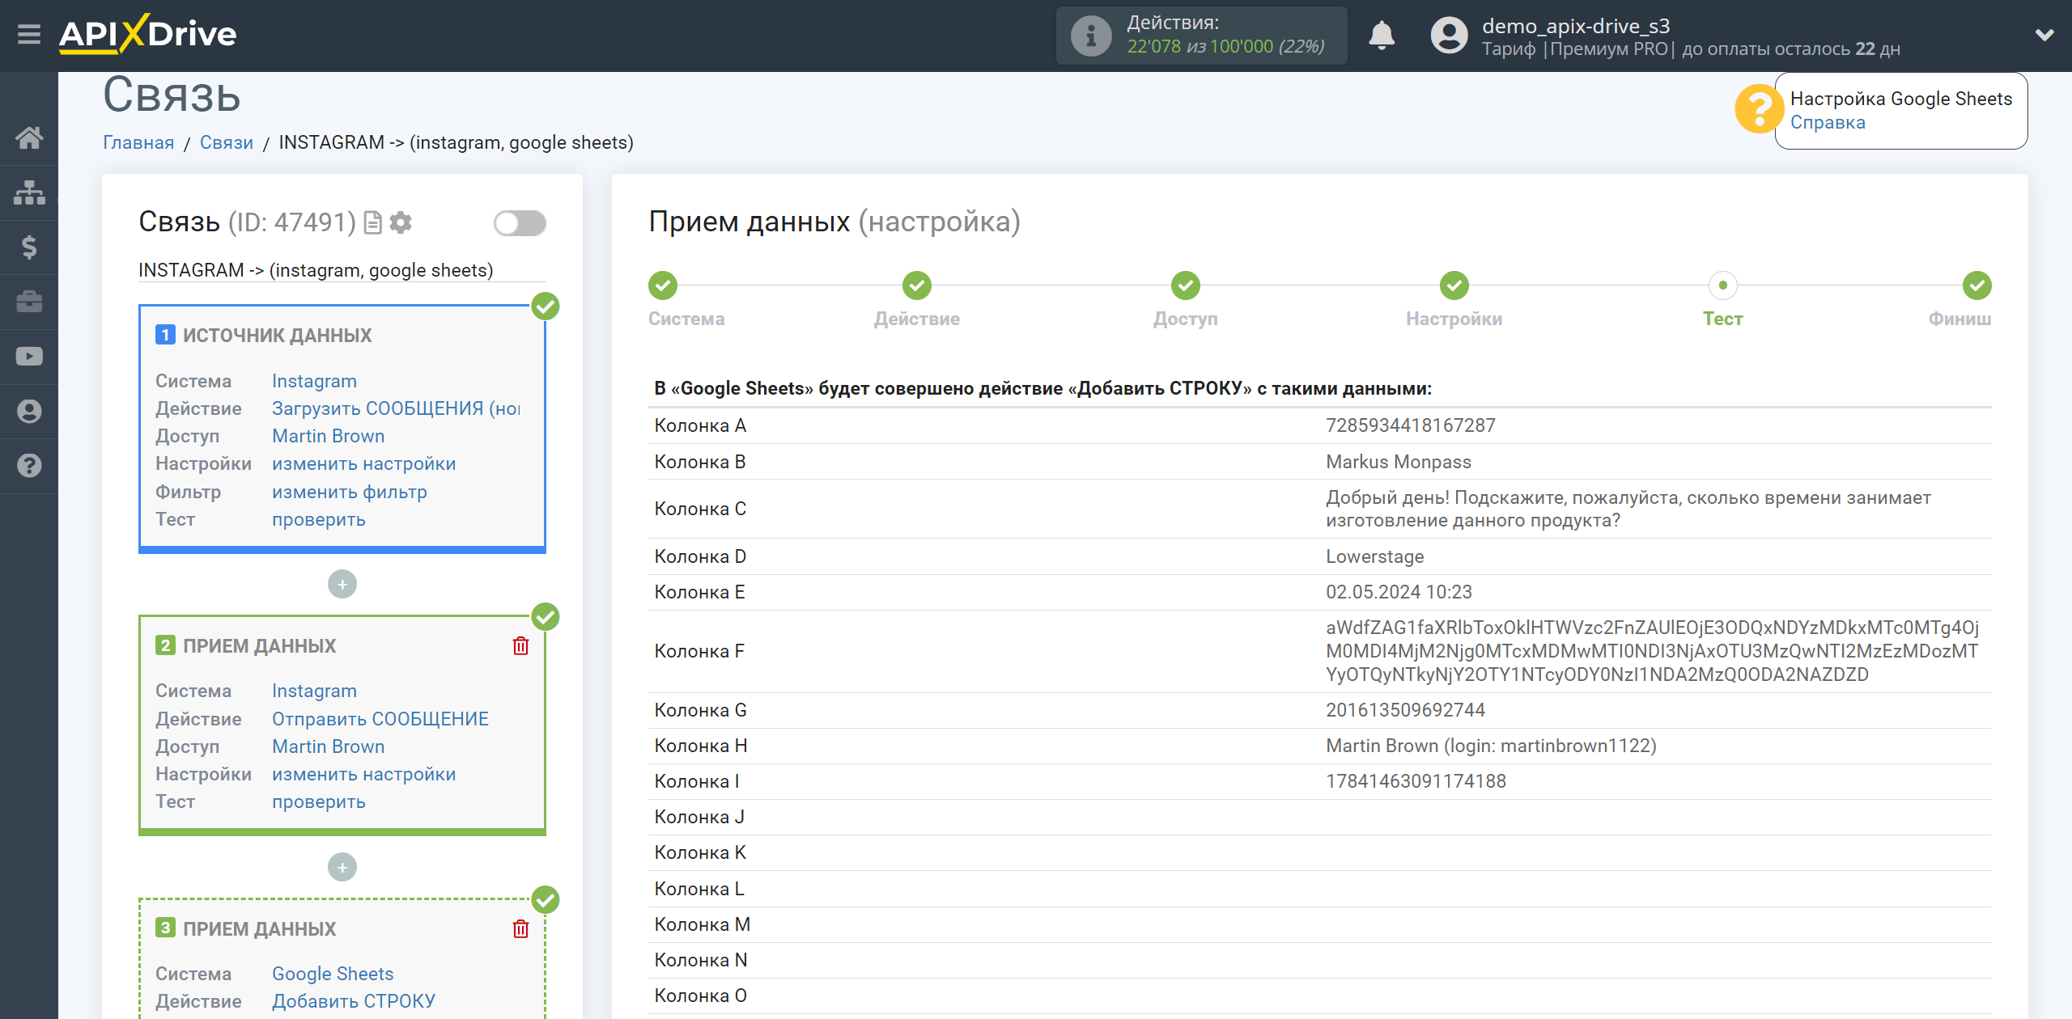Screen dimensions: 2072x1019
Task: Click изменить настройки in block 2
Action: (x=363, y=774)
